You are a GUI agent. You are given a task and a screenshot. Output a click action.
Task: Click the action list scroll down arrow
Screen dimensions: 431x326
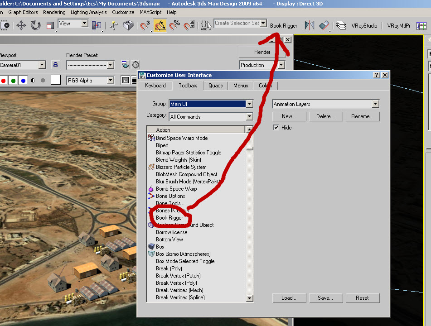pos(249,298)
